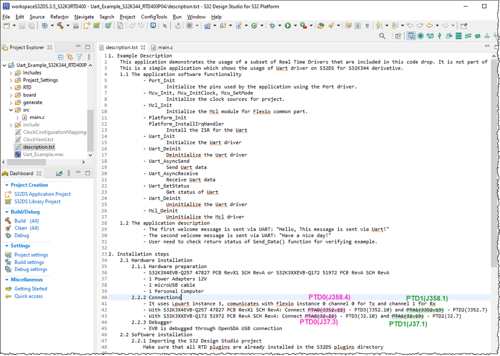Select the description.txt editor tab
This screenshot has width=500, height=356.
click(x=122, y=47)
